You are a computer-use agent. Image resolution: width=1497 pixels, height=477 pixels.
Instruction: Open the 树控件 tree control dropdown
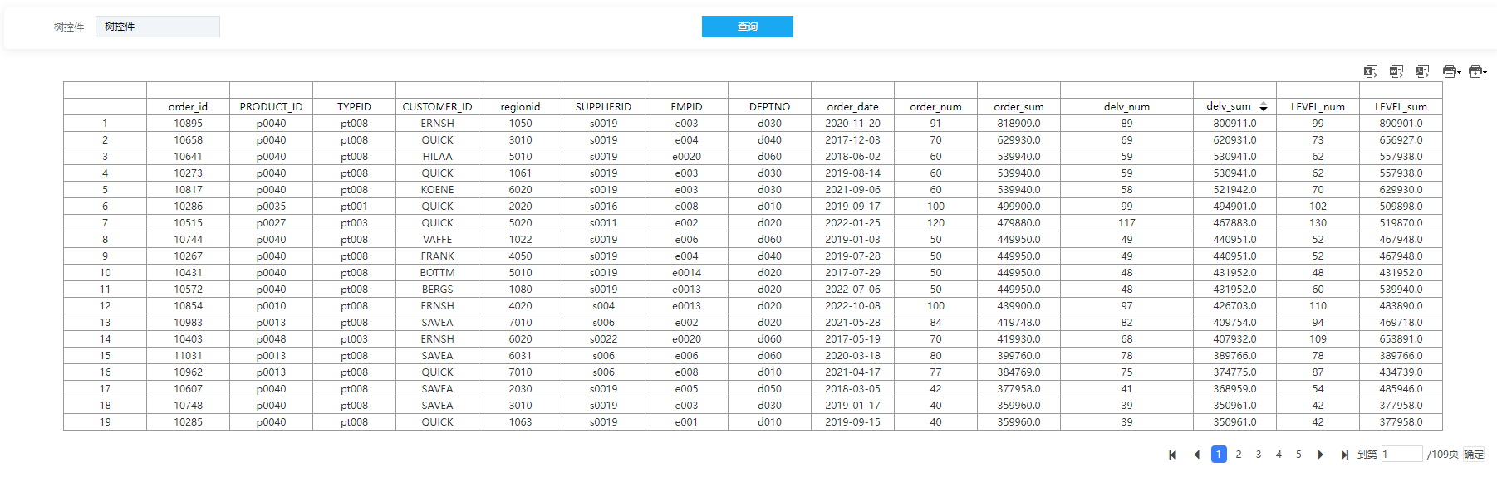point(157,27)
